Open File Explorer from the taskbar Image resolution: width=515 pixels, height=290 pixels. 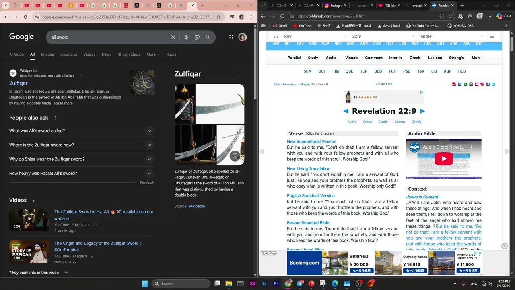point(229,284)
